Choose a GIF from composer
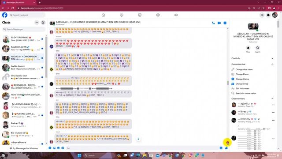The width and height of the screenshot is (282, 159). pos(63,148)
